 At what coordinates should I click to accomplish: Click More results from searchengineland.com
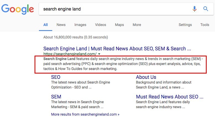point(85,114)
